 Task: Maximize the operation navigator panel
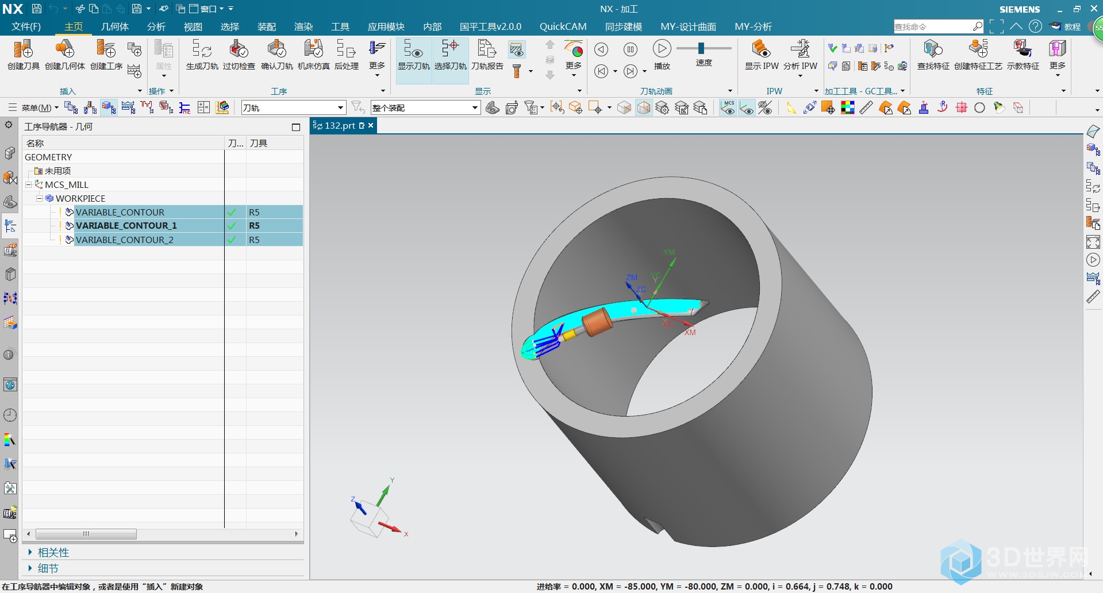(x=296, y=127)
